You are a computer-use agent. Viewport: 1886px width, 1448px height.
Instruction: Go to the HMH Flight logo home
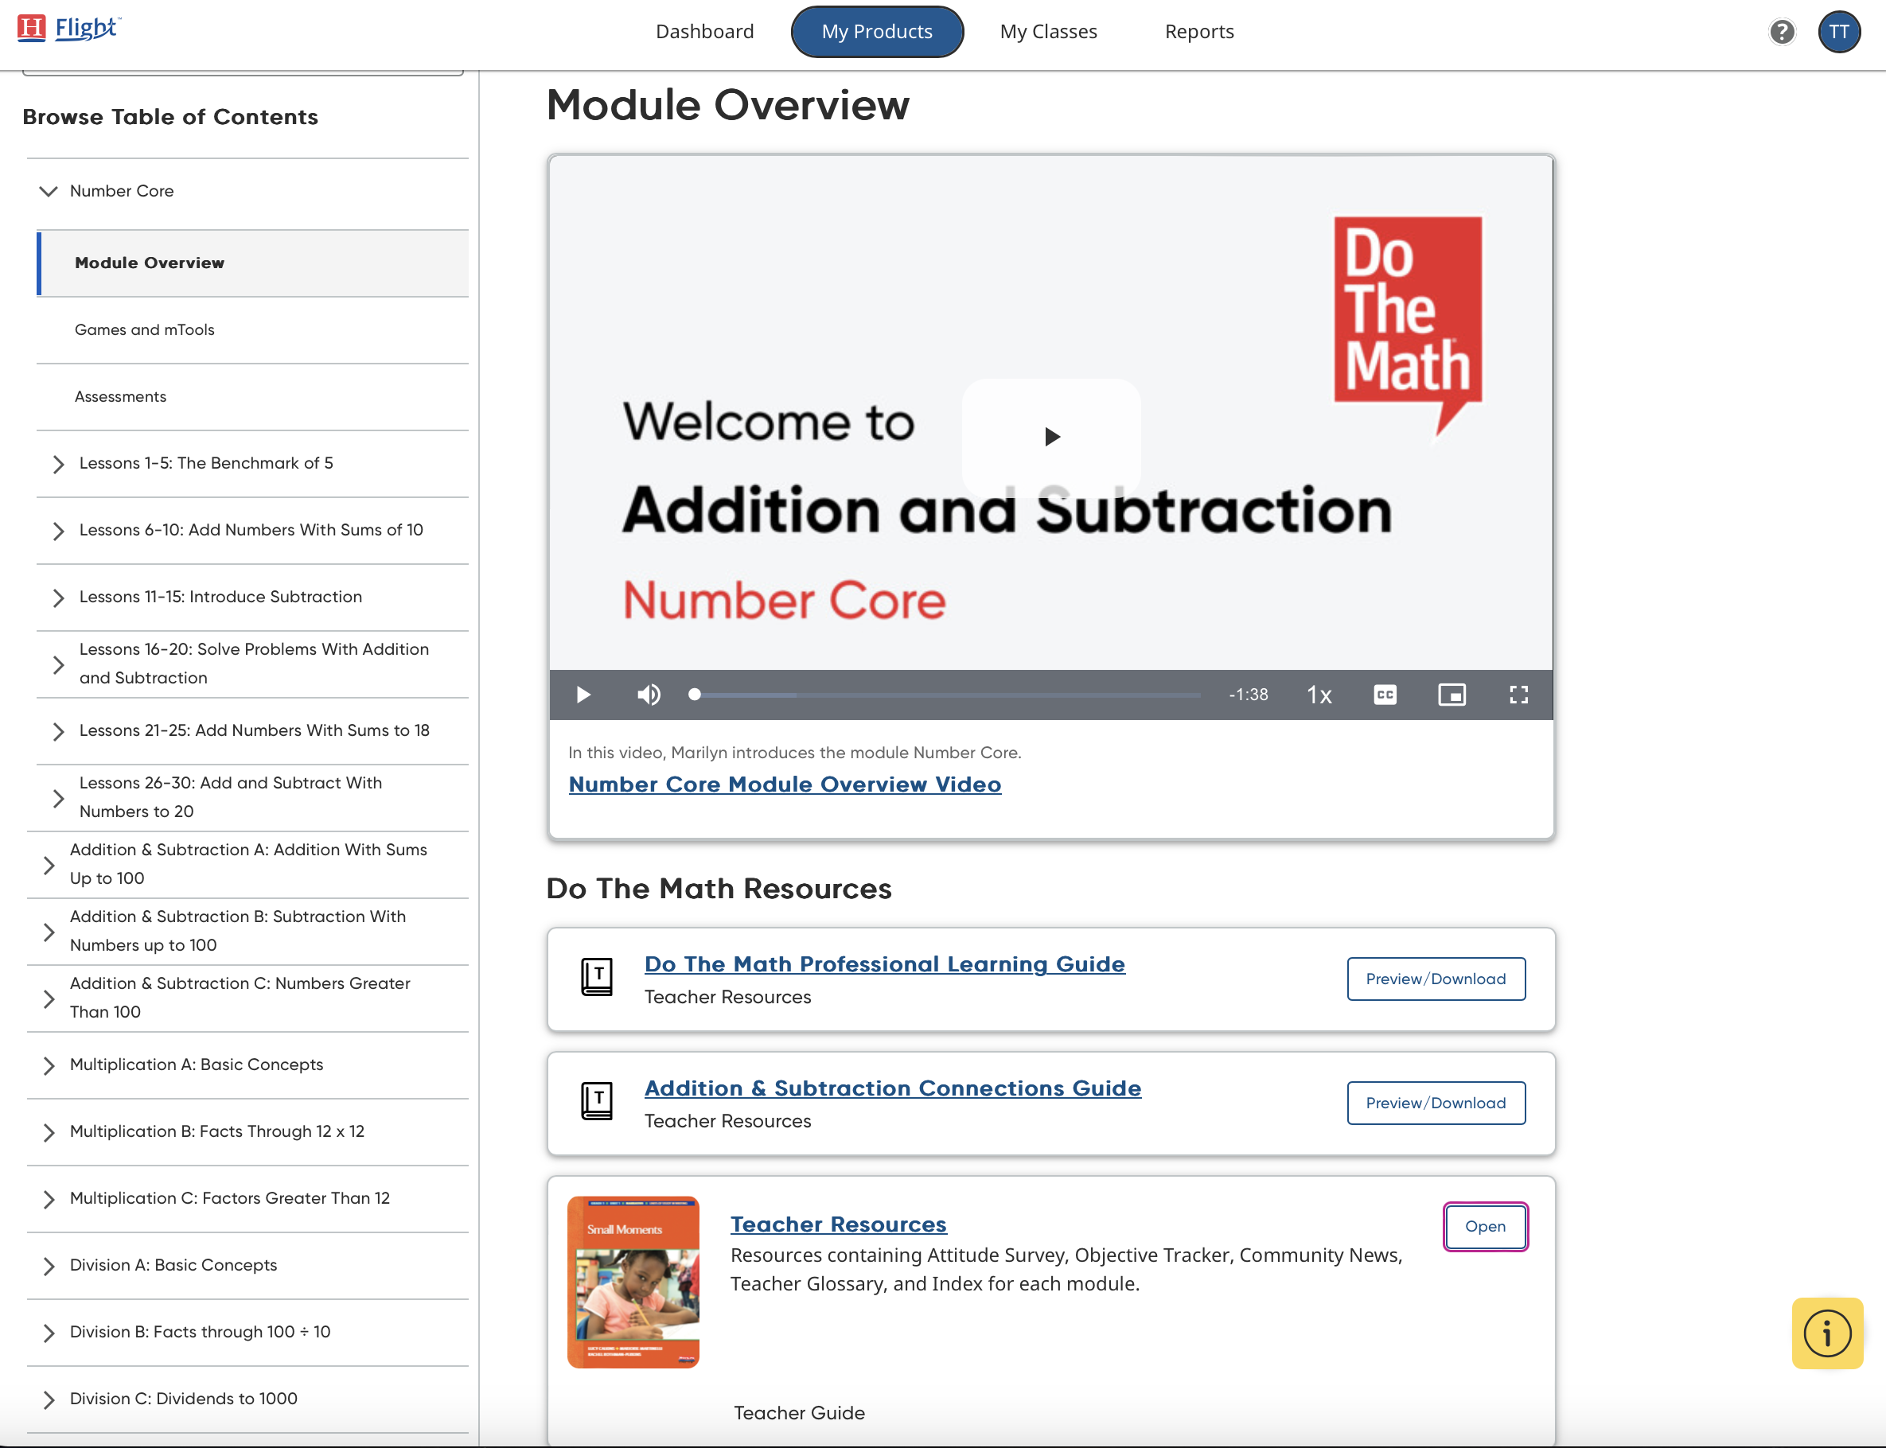(x=69, y=29)
